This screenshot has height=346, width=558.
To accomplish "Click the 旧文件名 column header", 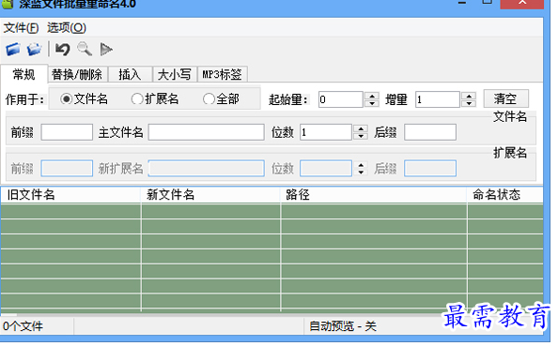I will pos(70,195).
